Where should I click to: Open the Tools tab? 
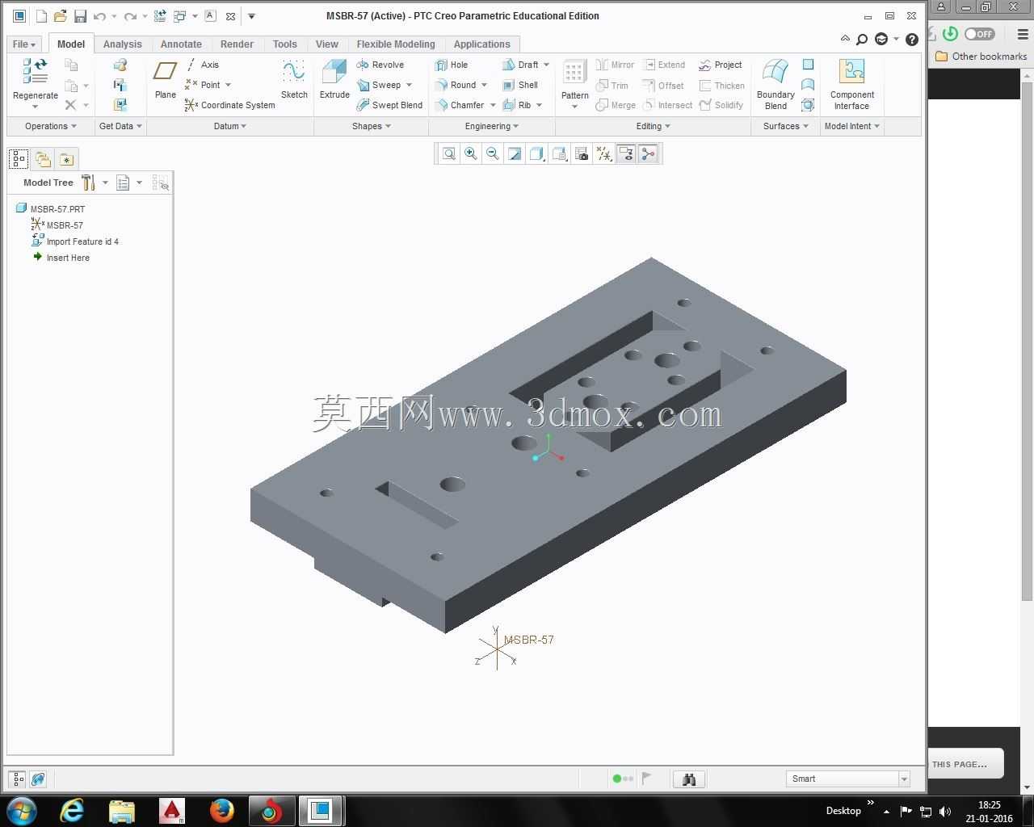(284, 44)
